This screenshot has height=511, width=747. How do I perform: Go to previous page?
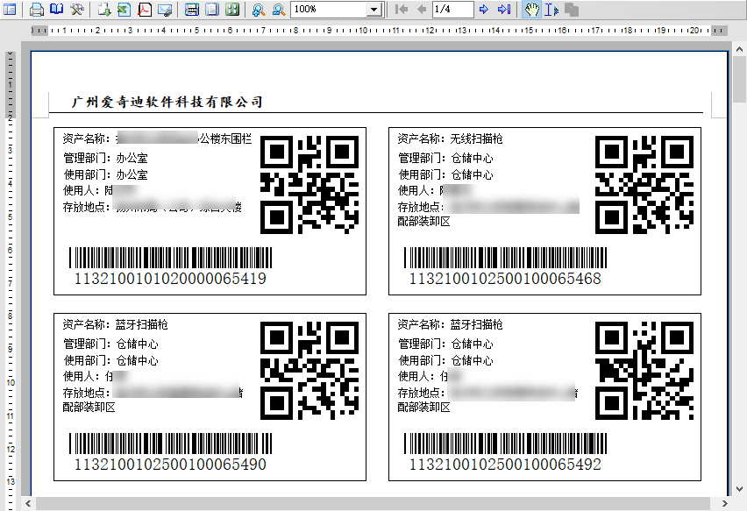click(421, 9)
